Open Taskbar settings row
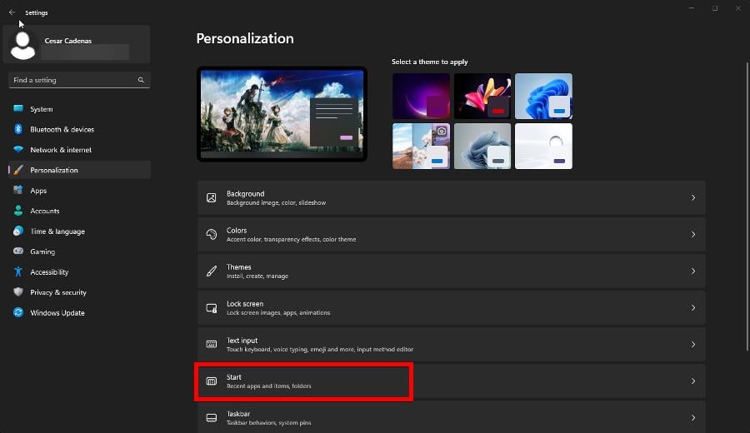Image resolution: width=750 pixels, height=433 pixels. (451, 417)
